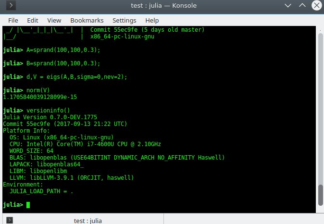Screen dimensions: 324x224
Task: Open the View menu
Action: coord(54,21)
